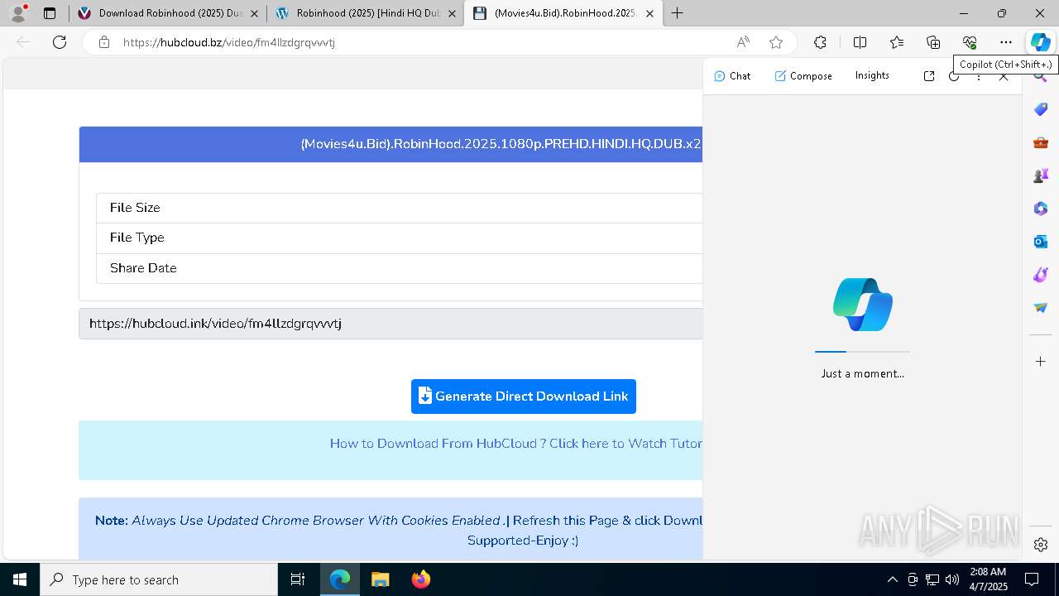Image resolution: width=1059 pixels, height=596 pixels.
Task: Open the Games chess sidebar icon
Action: [x=1041, y=175]
